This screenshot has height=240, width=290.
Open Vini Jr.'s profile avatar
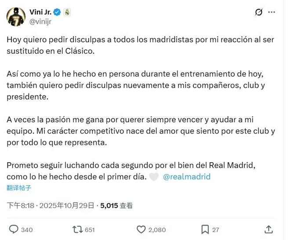point(16,16)
